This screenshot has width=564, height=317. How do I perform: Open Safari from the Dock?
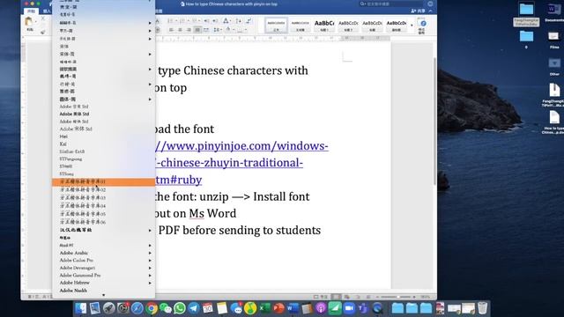pos(137,308)
